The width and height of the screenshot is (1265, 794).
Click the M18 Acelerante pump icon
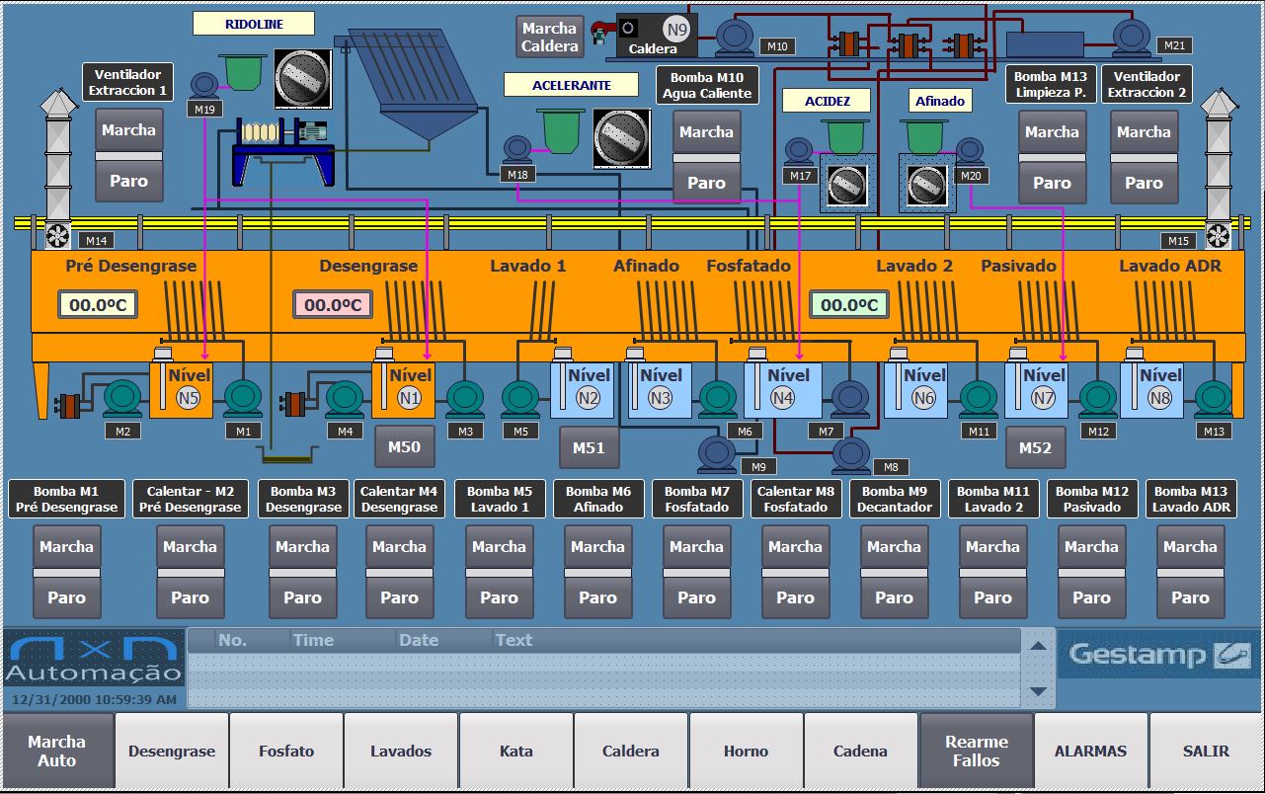coord(516,150)
